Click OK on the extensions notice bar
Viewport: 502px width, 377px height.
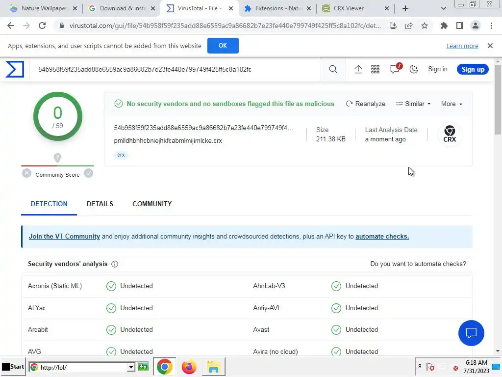(223, 46)
